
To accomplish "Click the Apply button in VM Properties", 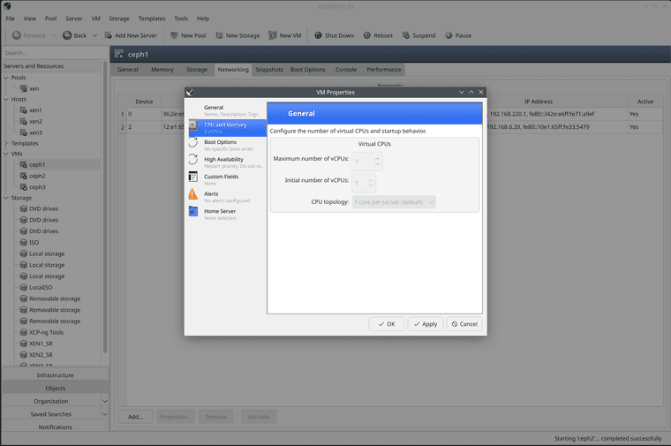I will pos(425,324).
